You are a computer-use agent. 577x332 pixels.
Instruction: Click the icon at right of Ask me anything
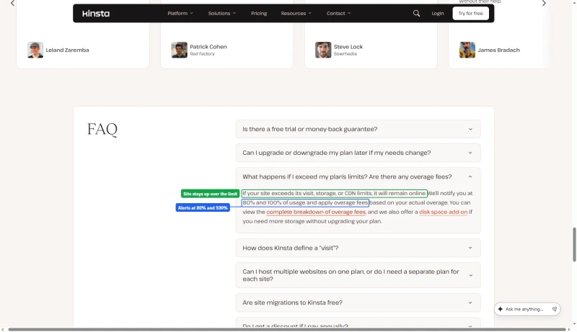coord(554,309)
